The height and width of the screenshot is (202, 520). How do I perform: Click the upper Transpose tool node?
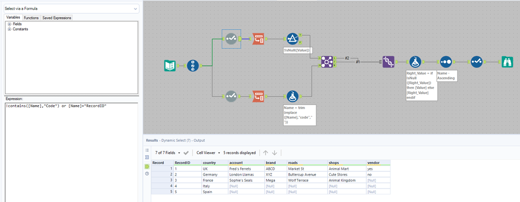click(258, 39)
